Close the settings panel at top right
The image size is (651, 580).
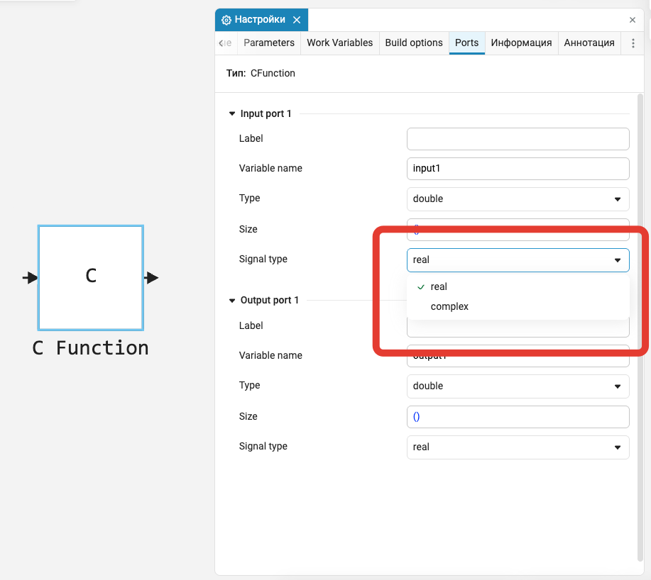click(633, 20)
